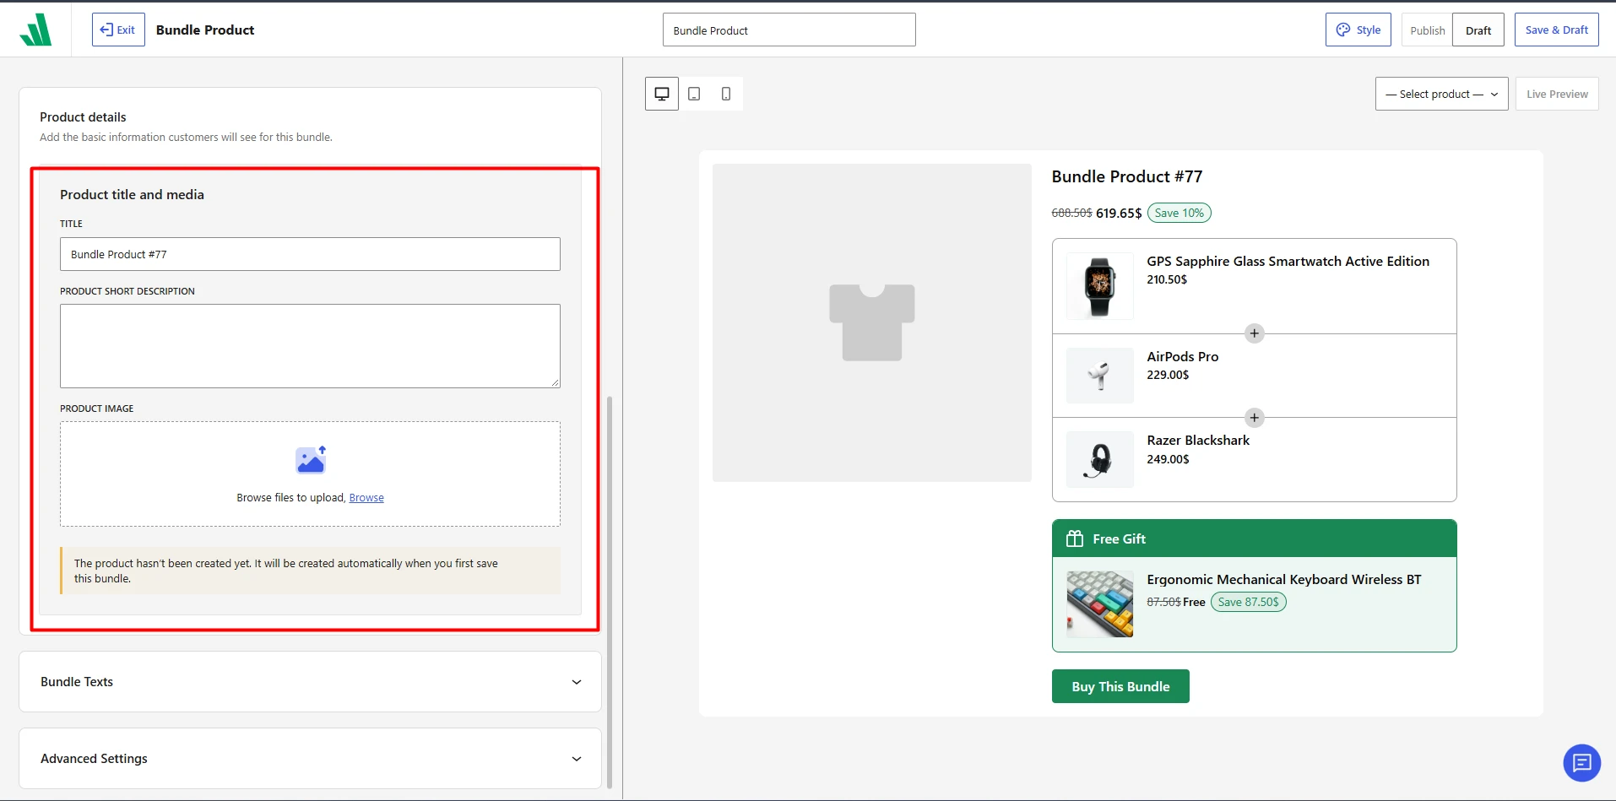
Task: Set status to Draft
Action: point(1478,30)
